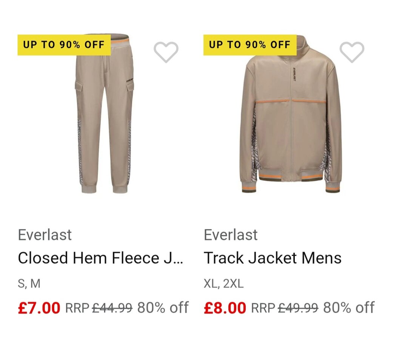Click the S, M sizes text
396x339 pixels.
(29, 284)
